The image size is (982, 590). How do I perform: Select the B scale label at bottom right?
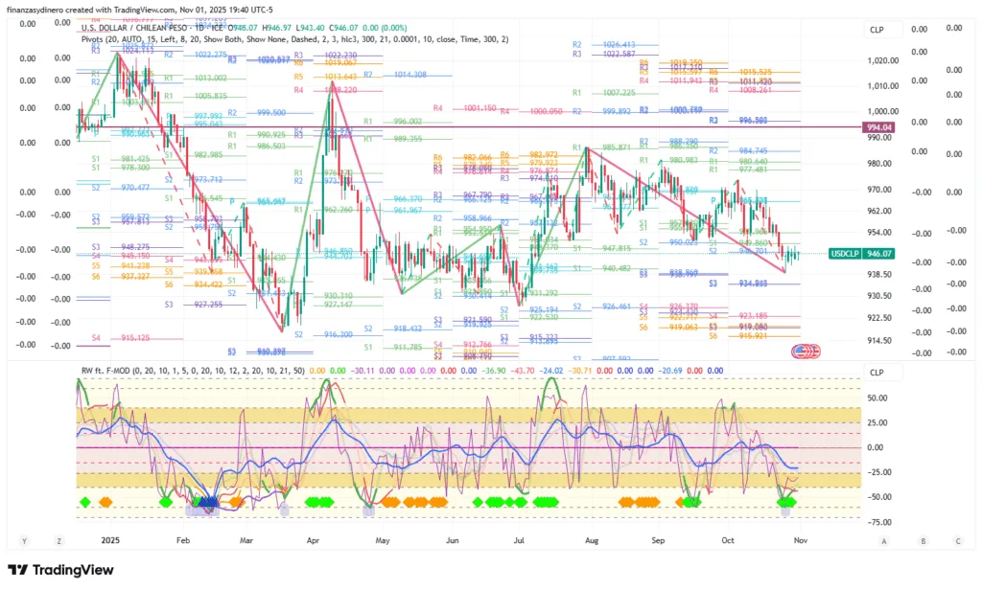pos(922,540)
